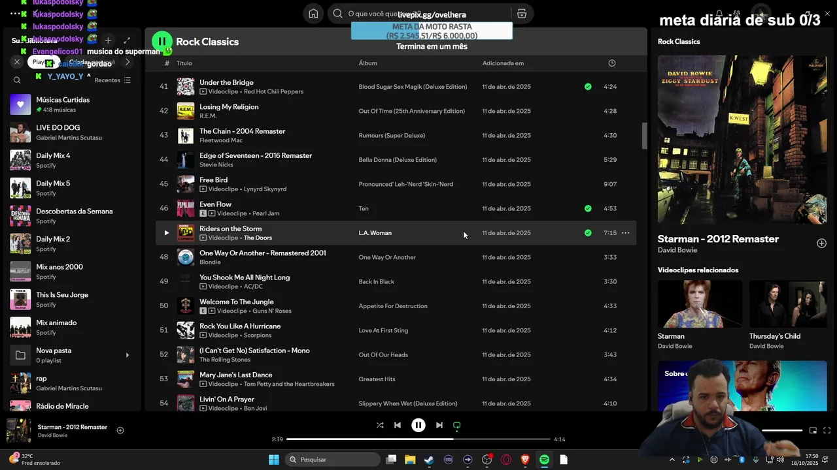The height and width of the screenshot is (470, 837).
Task: Open the Músicas Curtidas playlist
Action: [x=72, y=104]
